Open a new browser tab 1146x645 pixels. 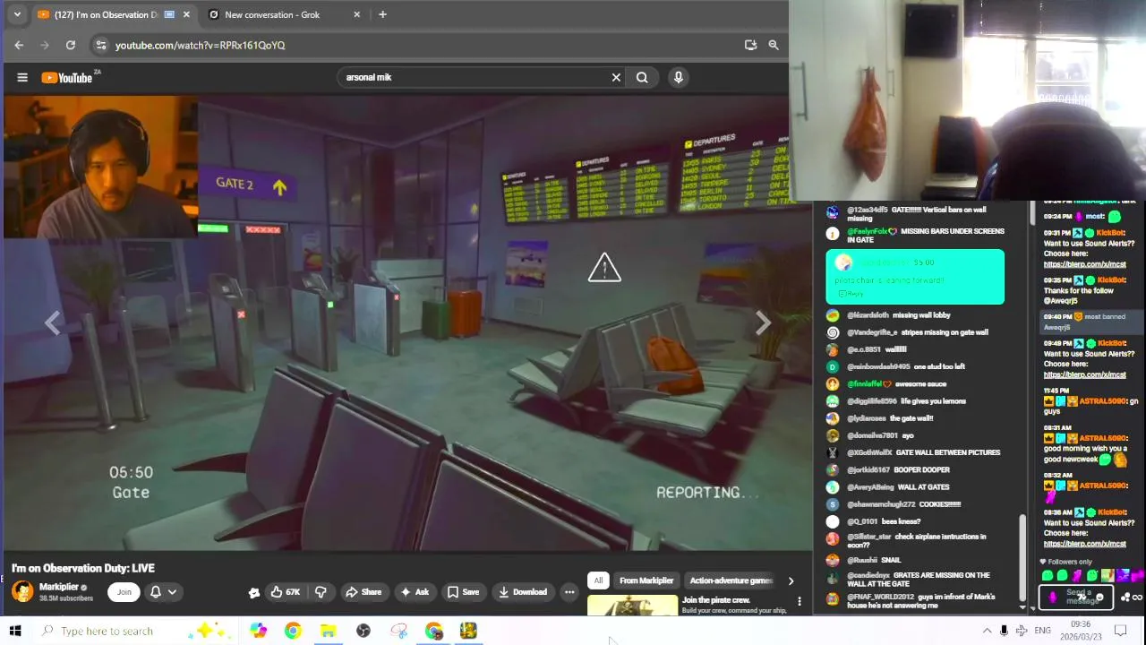pyautogui.click(x=382, y=14)
